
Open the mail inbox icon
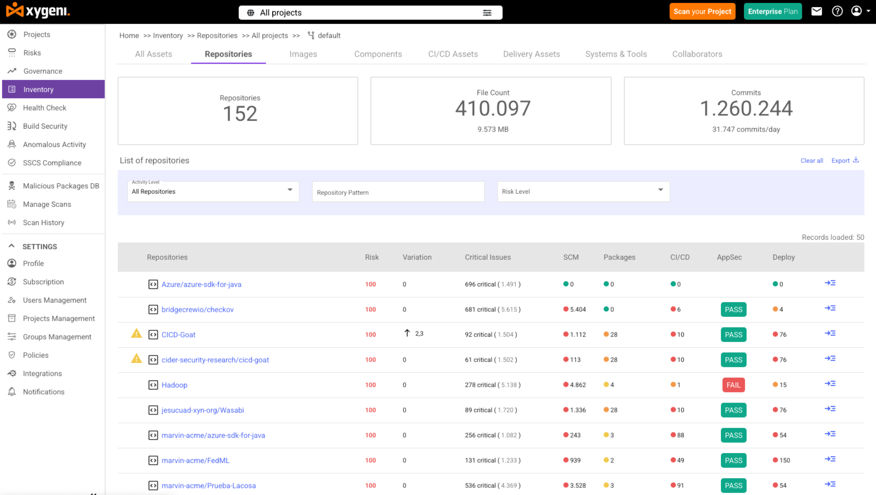pos(817,11)
